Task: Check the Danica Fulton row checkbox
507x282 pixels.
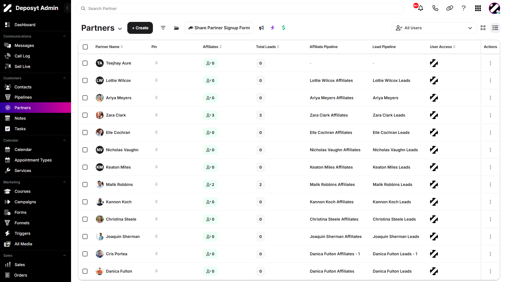Action: click(85, 271)
